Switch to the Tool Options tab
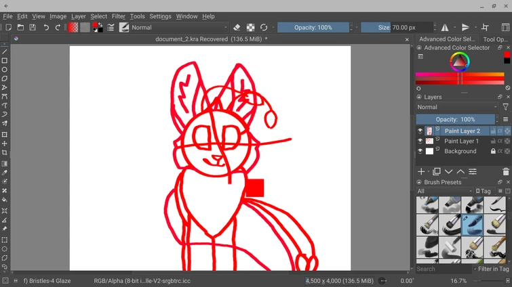 point(496,39)
